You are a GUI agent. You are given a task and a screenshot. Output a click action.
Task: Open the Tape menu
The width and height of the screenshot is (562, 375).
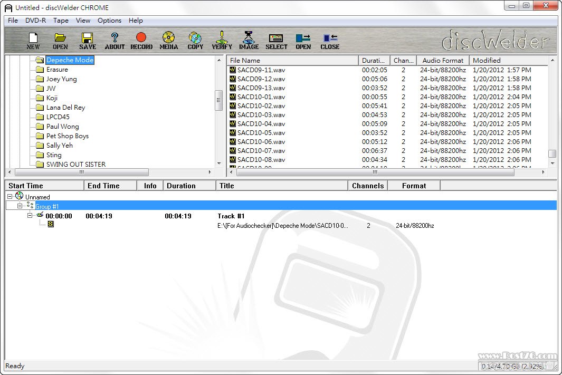click(61, 21)
